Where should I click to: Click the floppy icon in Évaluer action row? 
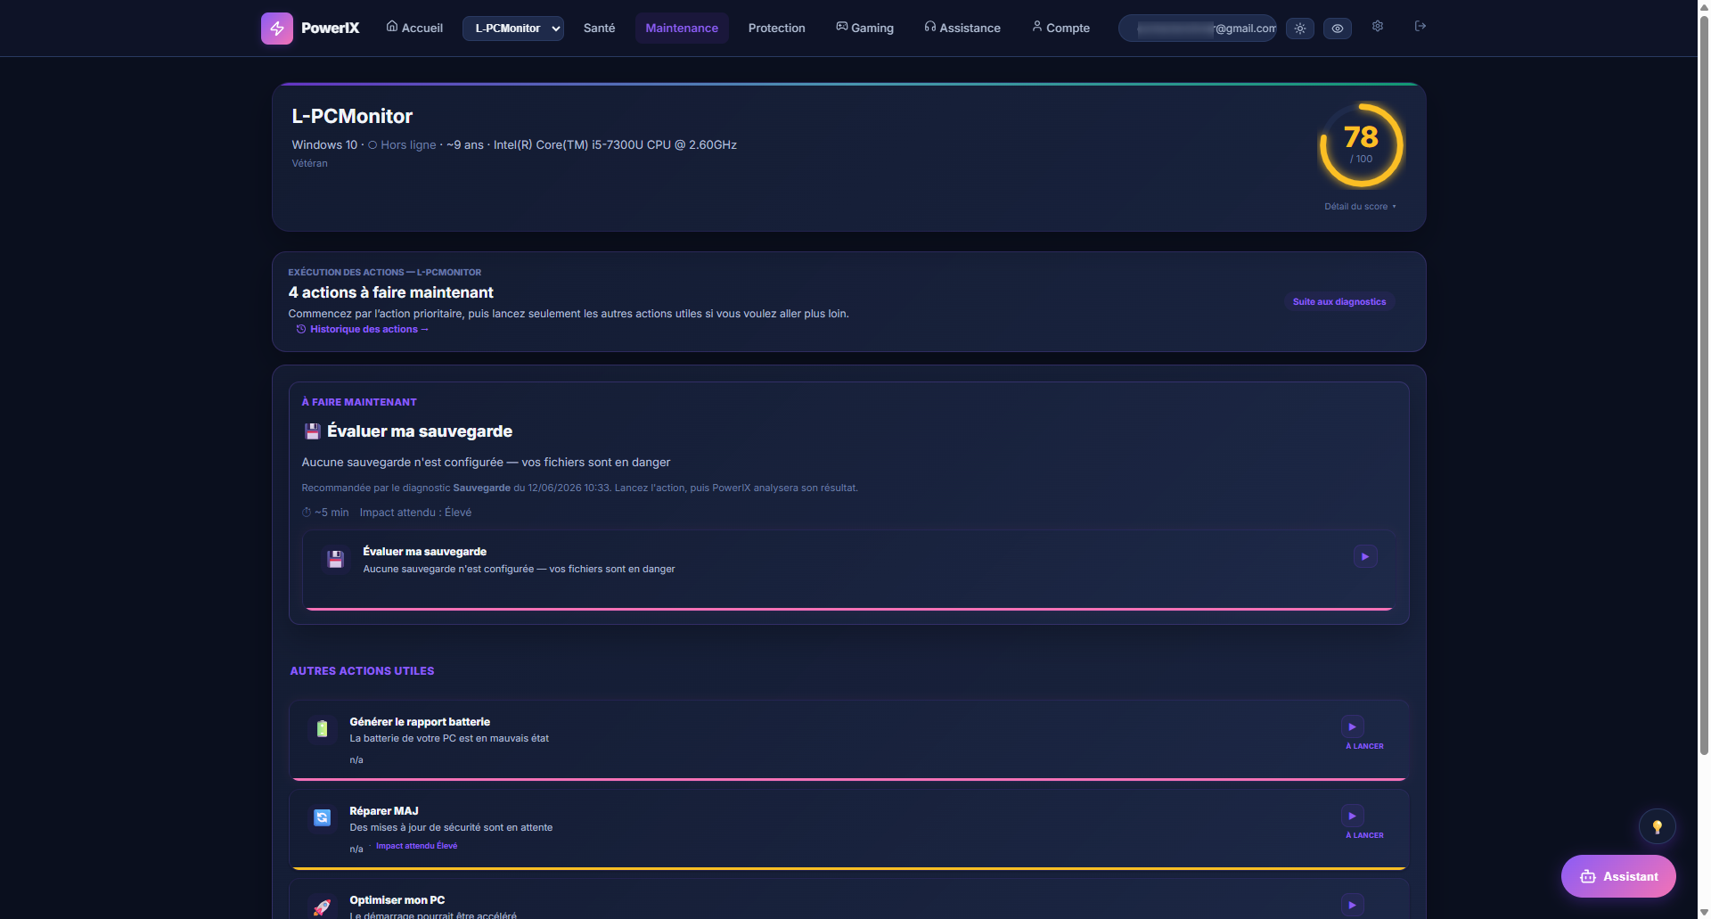coord(335,559)
